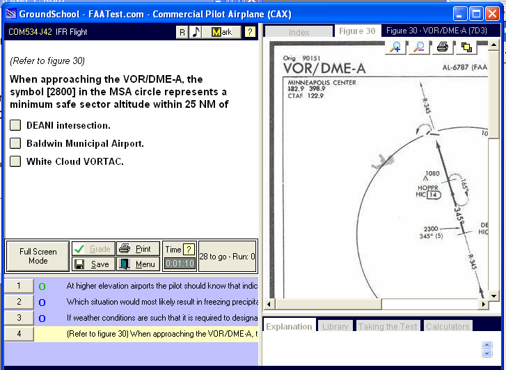The width and height of the screenshot is (506, 370).
Task: Click the question help icon beside Mark
Action: click(x=250, y=32)
